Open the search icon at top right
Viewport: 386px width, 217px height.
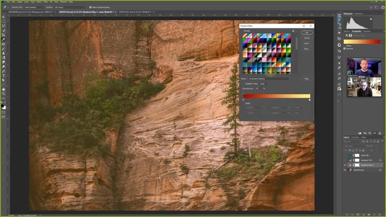371,7
